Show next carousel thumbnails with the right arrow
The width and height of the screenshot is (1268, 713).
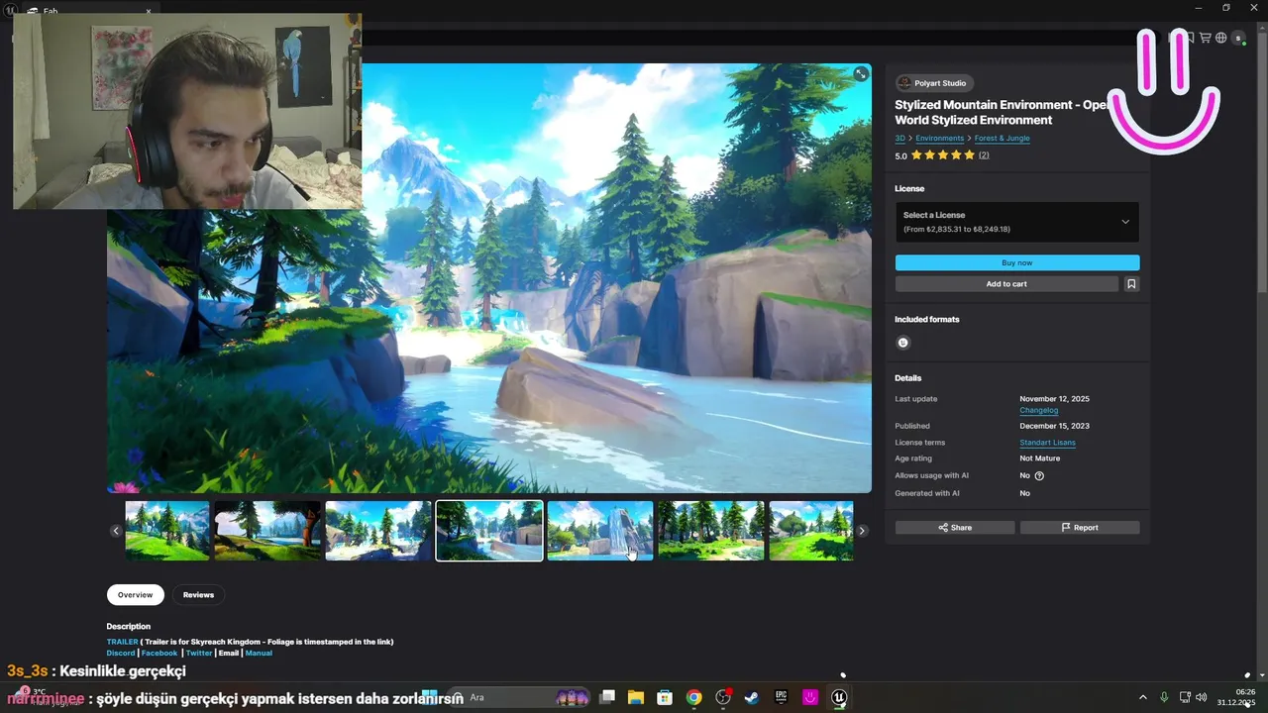click(862, 531)
